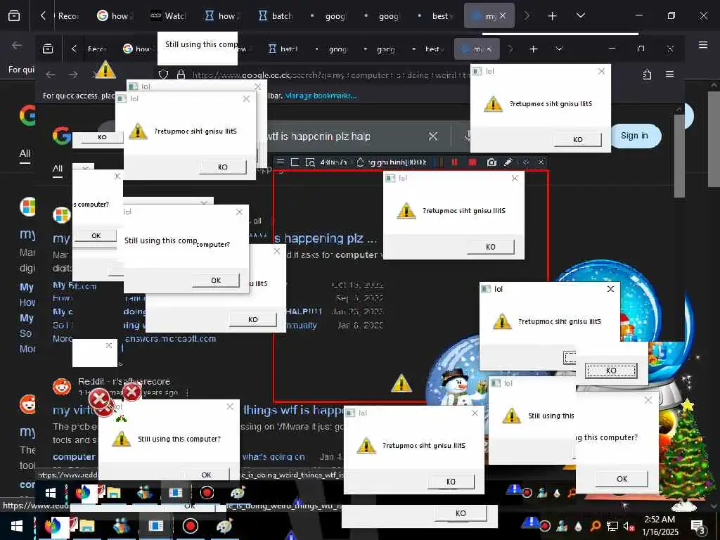The width and height of the screenshot is (720, 540).
Task: Open the Extensions puzzle icon in the inner browser
Action: point(647,74)
